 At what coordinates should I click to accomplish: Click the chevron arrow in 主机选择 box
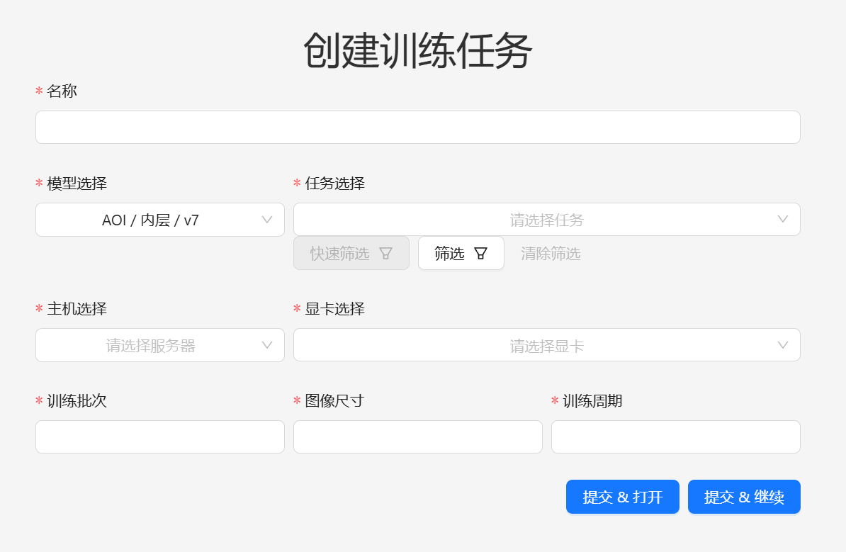click(x=267, y=345)
